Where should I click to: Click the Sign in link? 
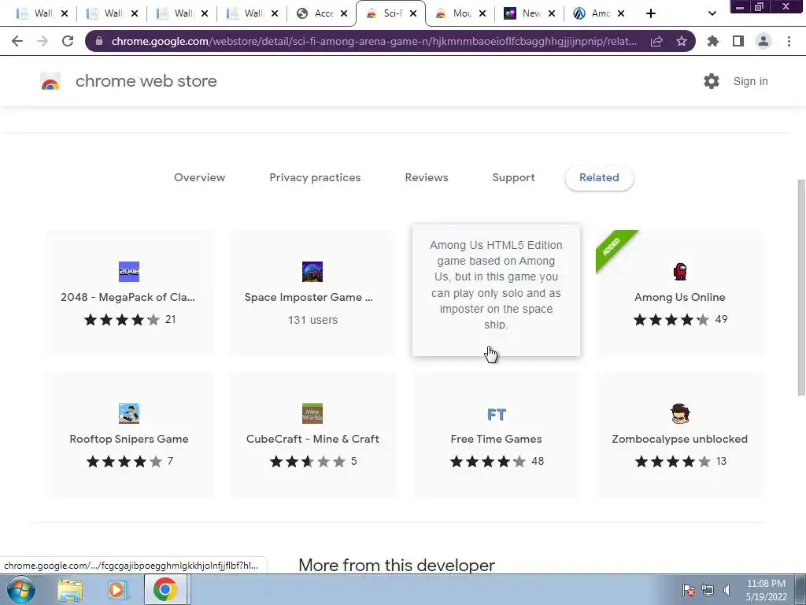pos(750,81)
